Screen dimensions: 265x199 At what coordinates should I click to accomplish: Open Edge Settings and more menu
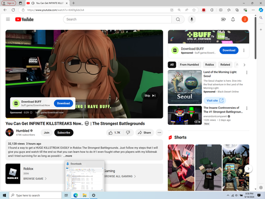point(253,10)
